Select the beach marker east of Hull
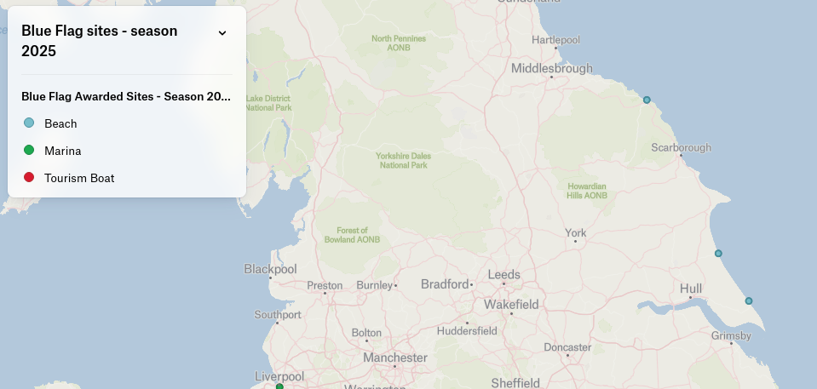This screenshot has height=389, width=817. 749,301
